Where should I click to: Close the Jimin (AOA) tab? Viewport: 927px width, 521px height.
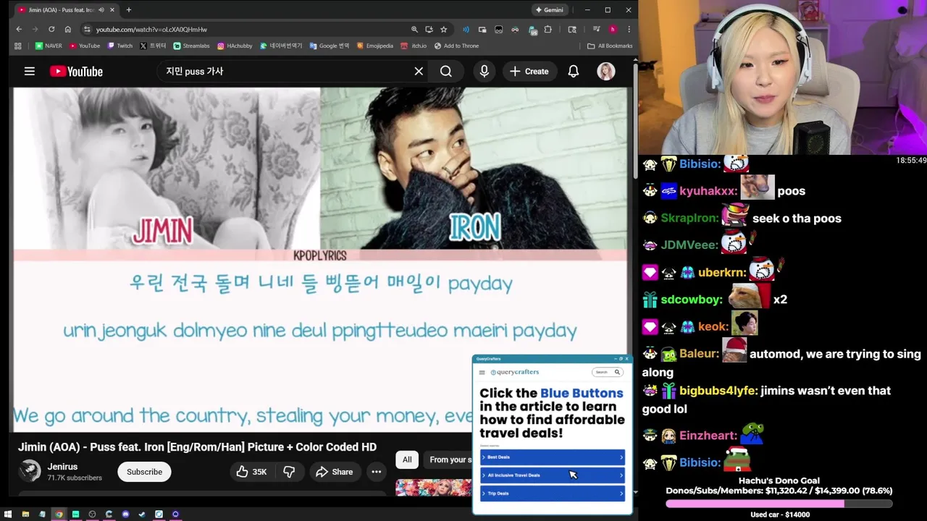click(112, 10)
